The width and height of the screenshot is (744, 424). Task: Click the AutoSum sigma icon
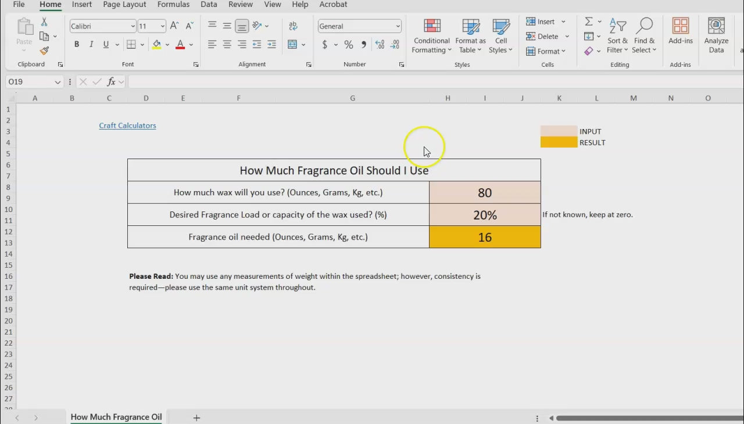tap(589, 21)
